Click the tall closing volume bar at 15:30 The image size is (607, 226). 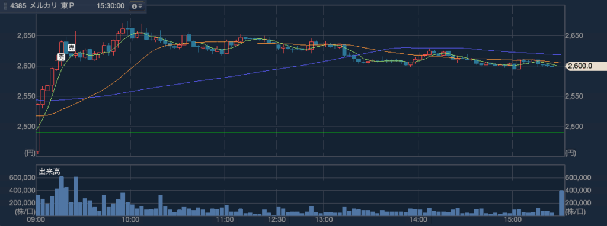[561, 203]
